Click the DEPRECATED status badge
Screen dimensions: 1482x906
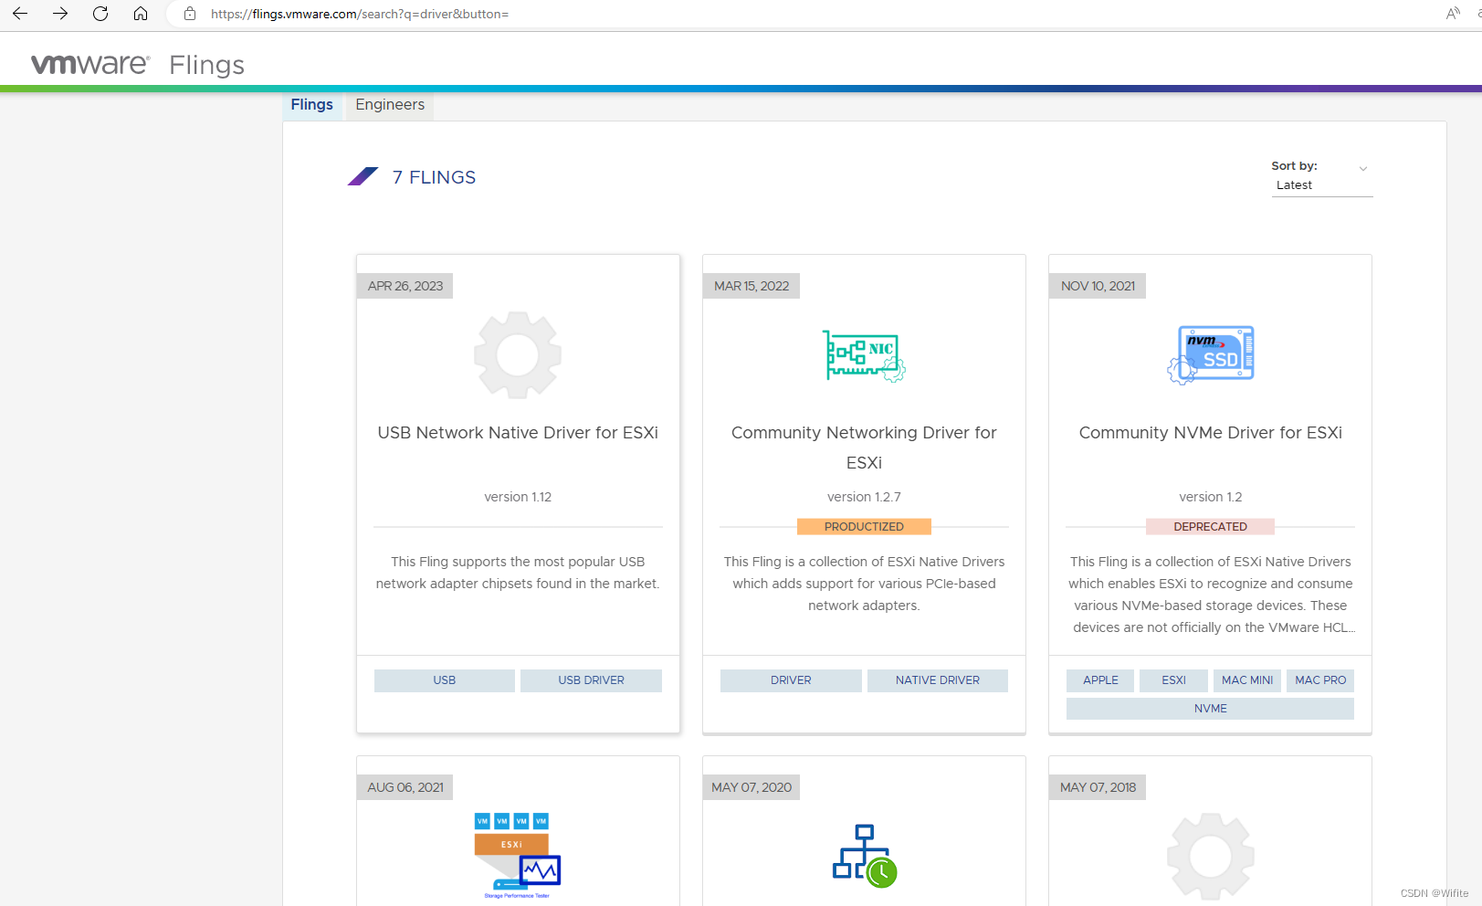pos(1211,527)
